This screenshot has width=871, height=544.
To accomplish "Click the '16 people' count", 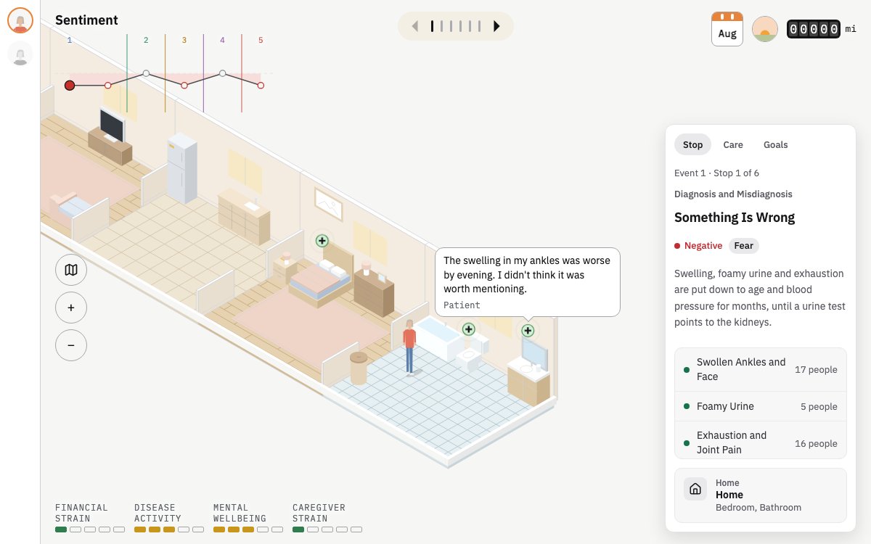I will [x=816, y=444].
